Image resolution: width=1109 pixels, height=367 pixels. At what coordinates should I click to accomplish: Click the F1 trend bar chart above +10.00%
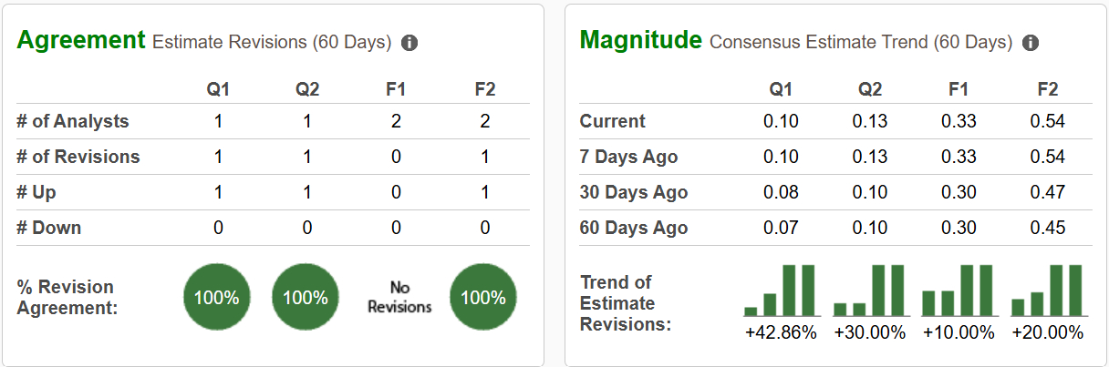[958, 290]
